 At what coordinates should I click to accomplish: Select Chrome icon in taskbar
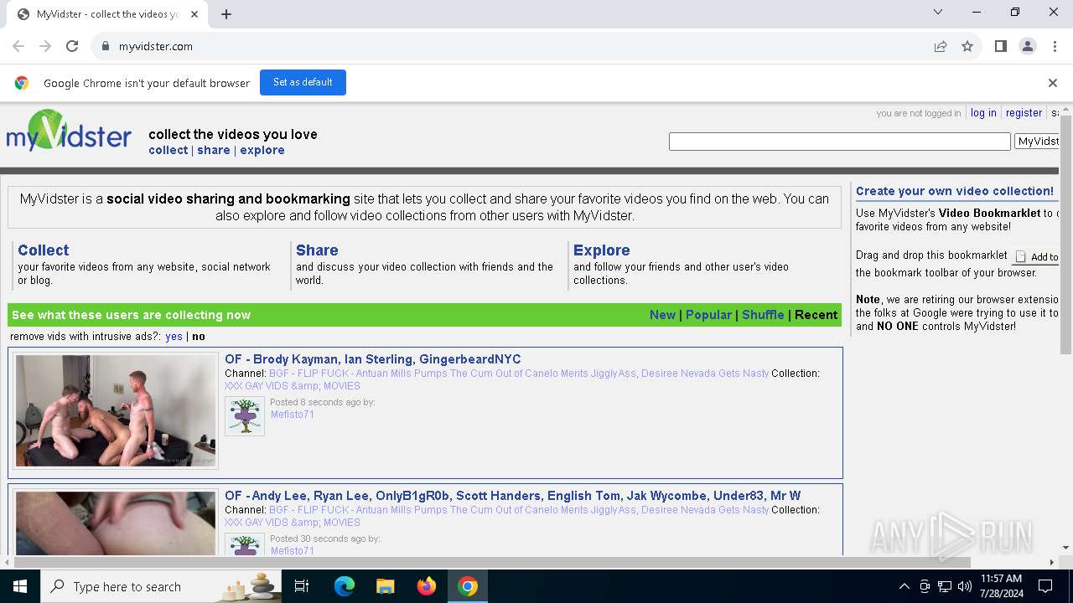[468, 586]
